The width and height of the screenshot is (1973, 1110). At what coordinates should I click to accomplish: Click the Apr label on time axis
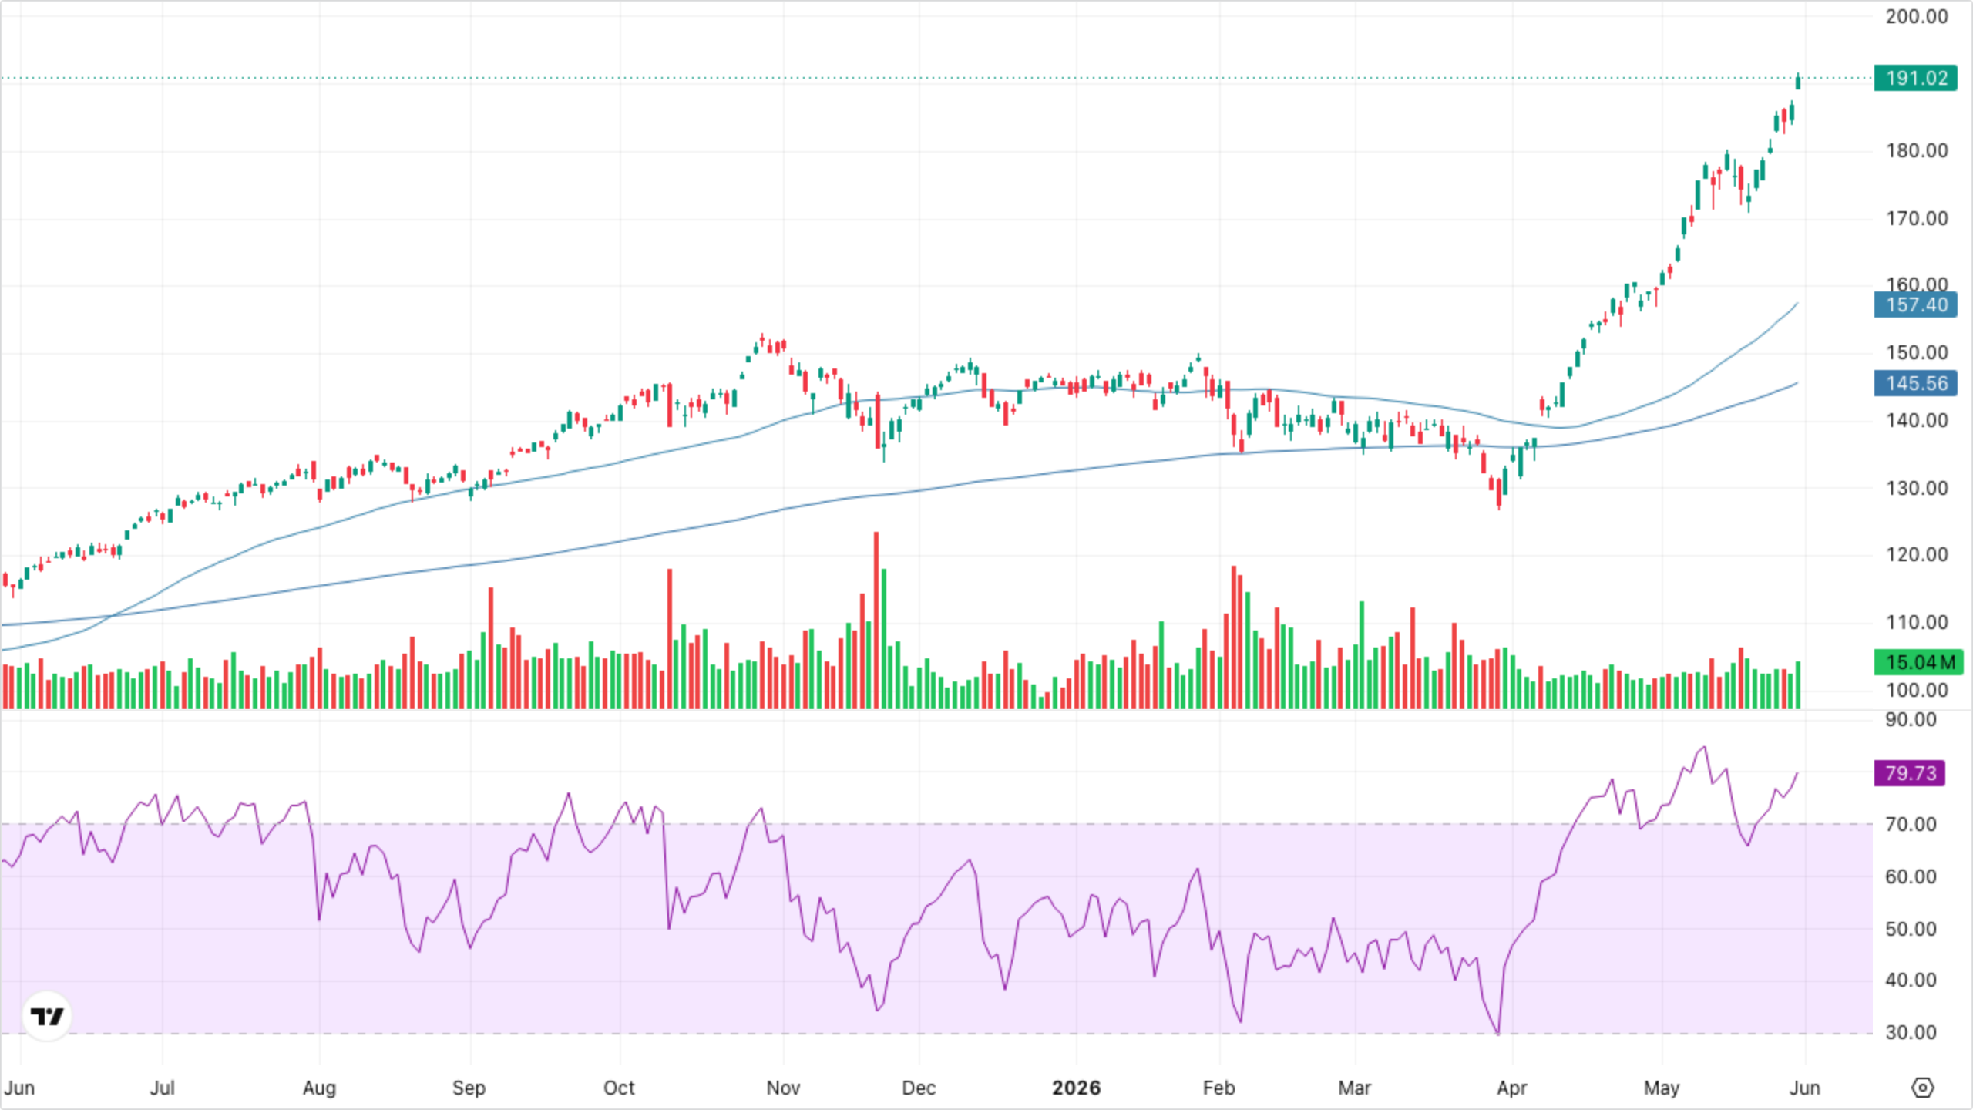1512,1088
